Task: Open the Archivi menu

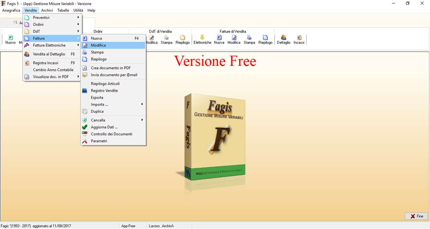Action: 47,10
